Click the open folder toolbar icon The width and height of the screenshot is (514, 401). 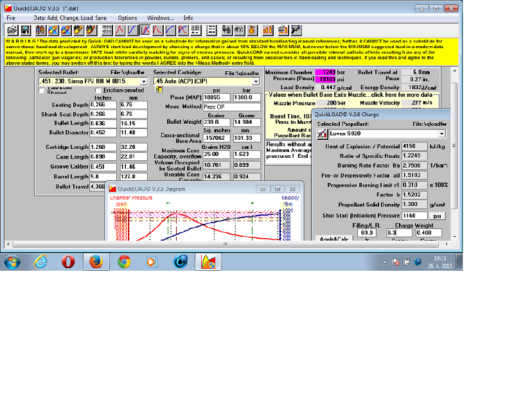pyautogui.click(x=11, y=30)
